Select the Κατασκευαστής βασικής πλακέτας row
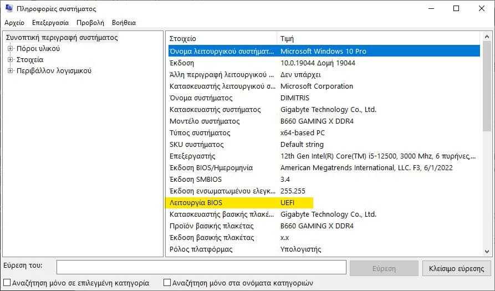This screenshot has height=291, width=495. (x=324, y=215)
